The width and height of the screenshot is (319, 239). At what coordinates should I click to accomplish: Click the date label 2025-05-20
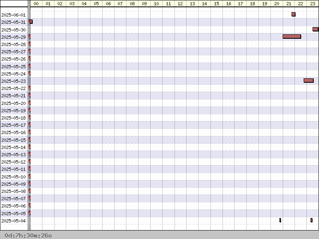[13, 103]
